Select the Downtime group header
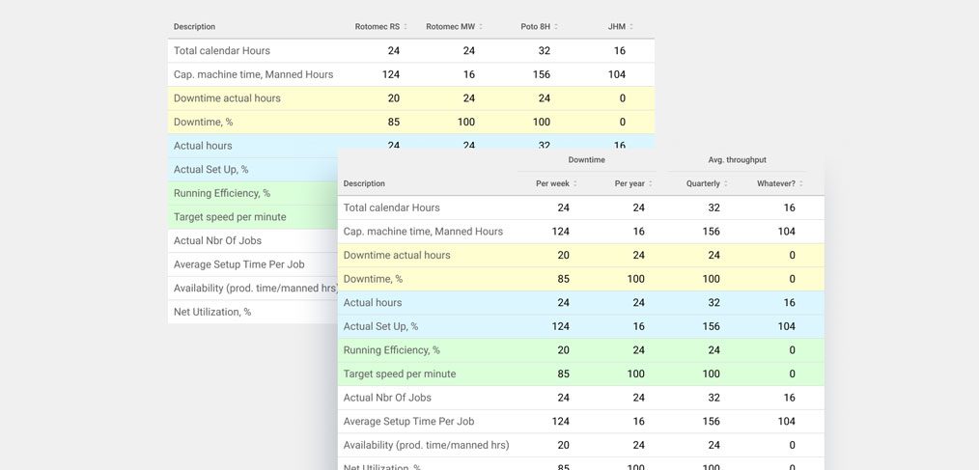979x470 pixels. pos(586,160)
